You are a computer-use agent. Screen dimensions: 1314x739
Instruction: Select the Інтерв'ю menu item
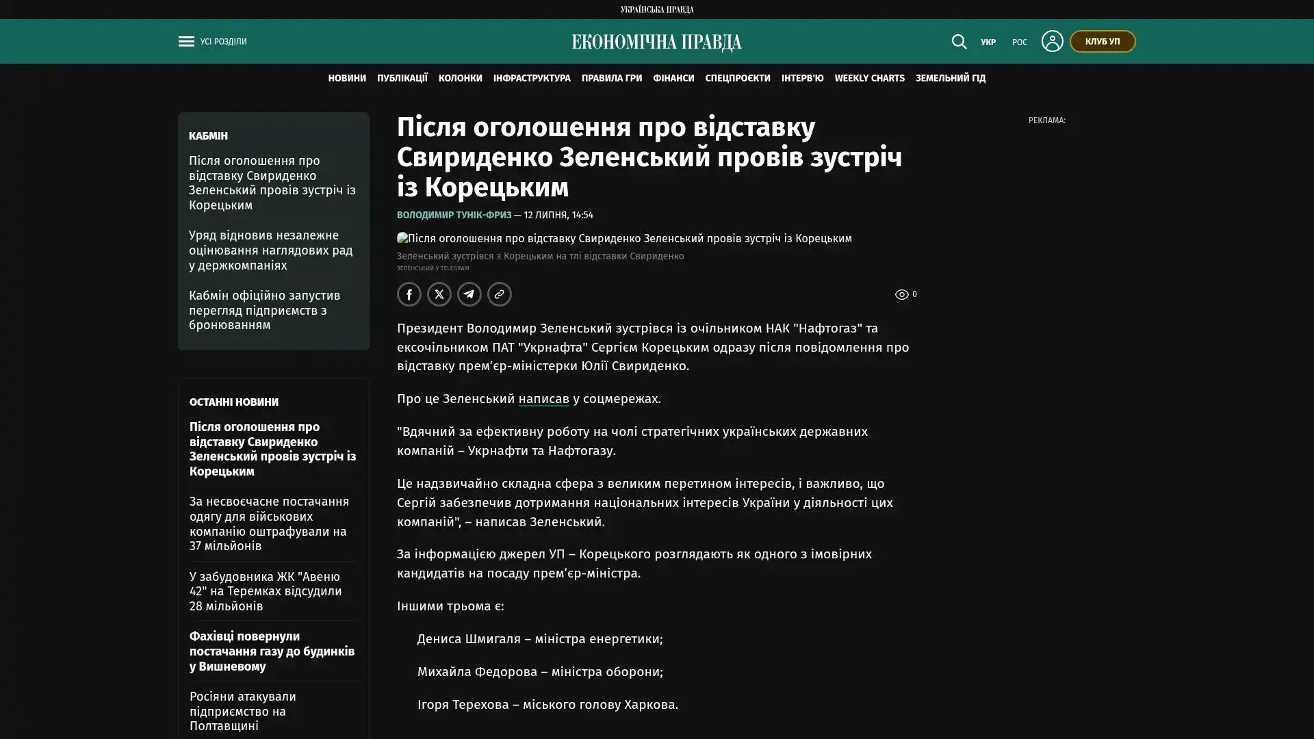[802, 78]
